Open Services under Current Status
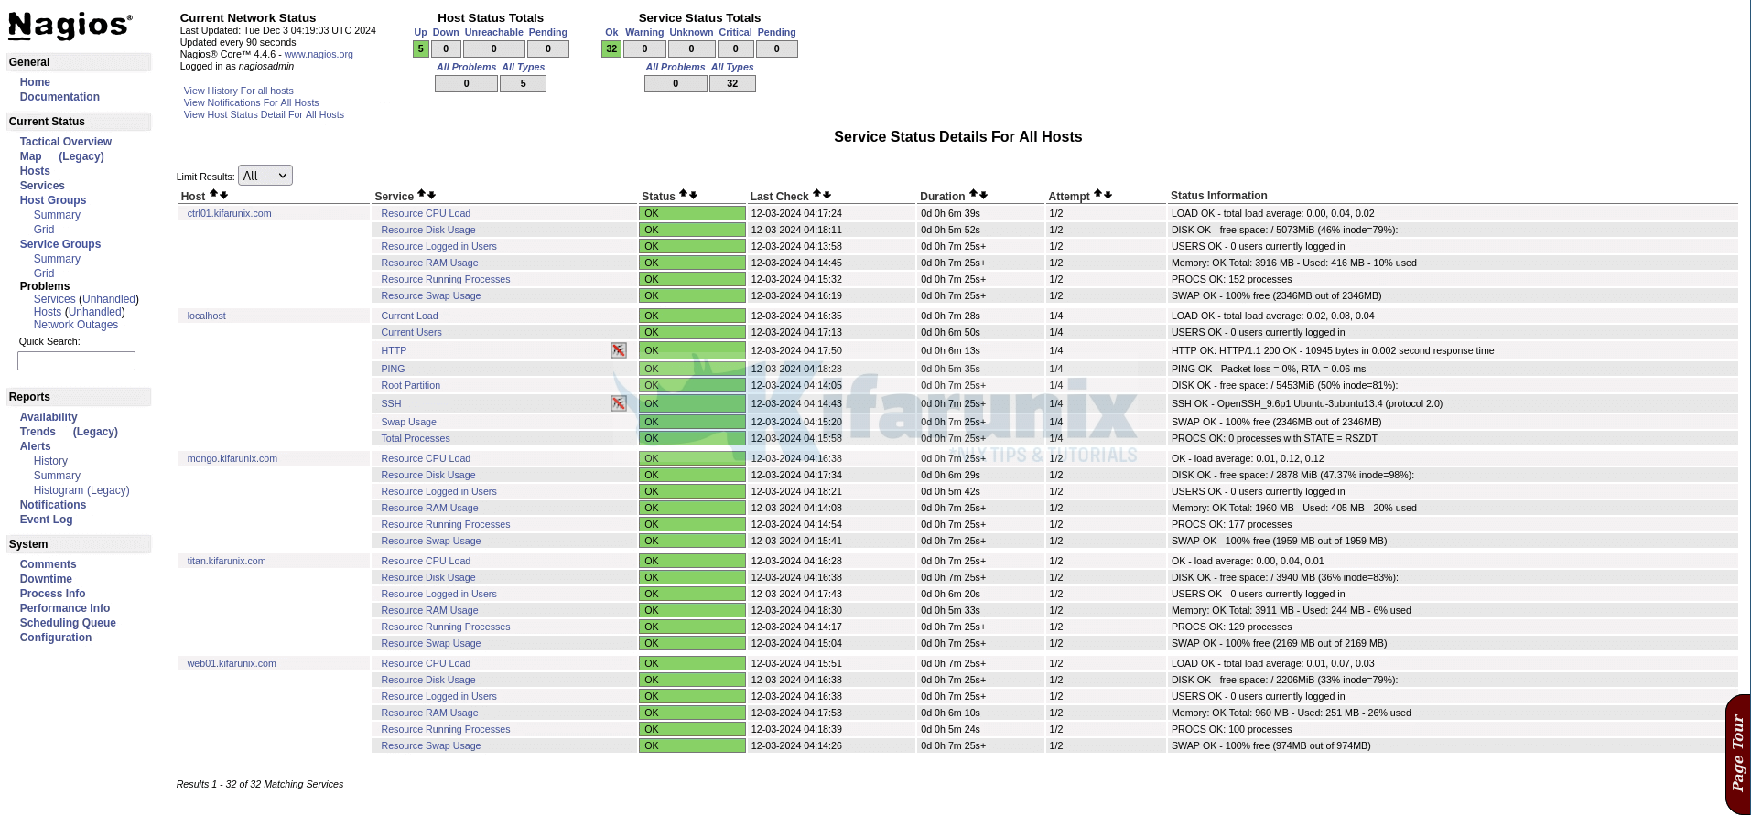Viewport: 1751px width, 815px height. coord(42,186)
